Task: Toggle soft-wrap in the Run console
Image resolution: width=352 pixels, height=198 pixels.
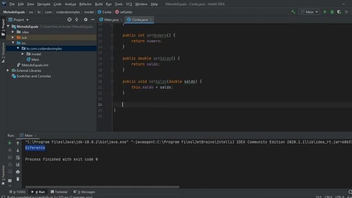Action: [18, 158]
